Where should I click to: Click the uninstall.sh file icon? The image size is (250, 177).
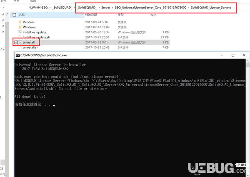20,47
